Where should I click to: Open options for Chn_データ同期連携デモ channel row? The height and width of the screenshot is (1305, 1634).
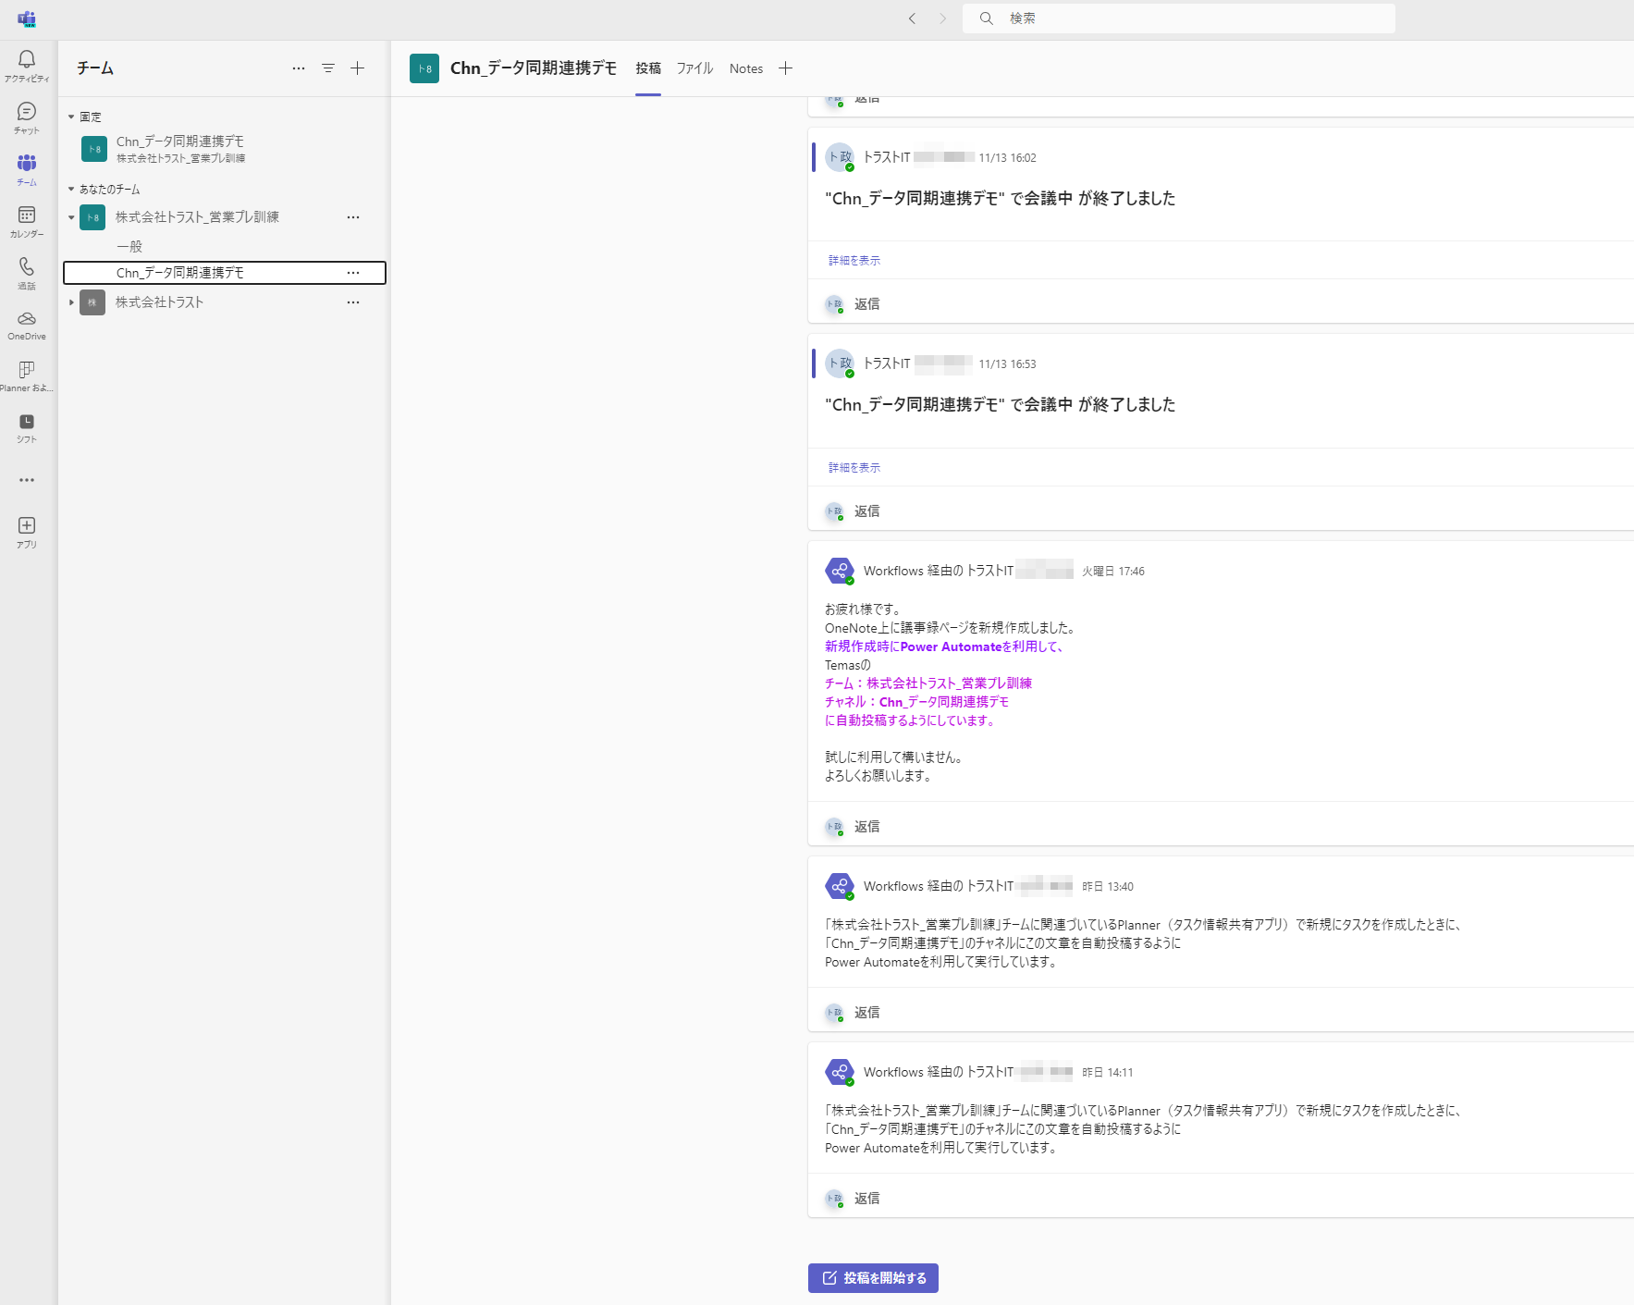pyautogui.click(x=353, y=273)
